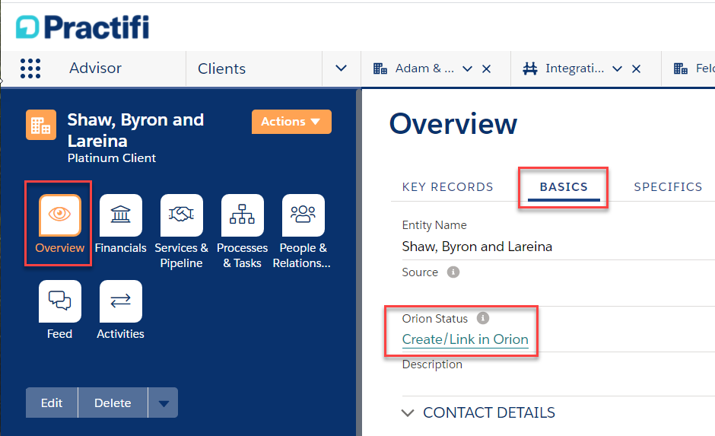Select the Clients navigation item
This screenshot has height=436, width=715.
point(221,68)
